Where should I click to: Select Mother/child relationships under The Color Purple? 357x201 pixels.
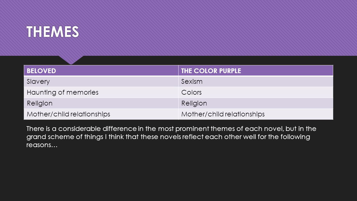pyautogui.click(x=256, y=114)
